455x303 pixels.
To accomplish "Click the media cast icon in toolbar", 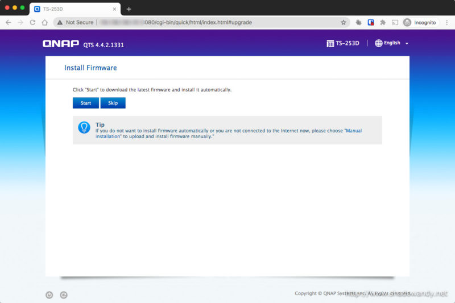I will pos(394,22).
